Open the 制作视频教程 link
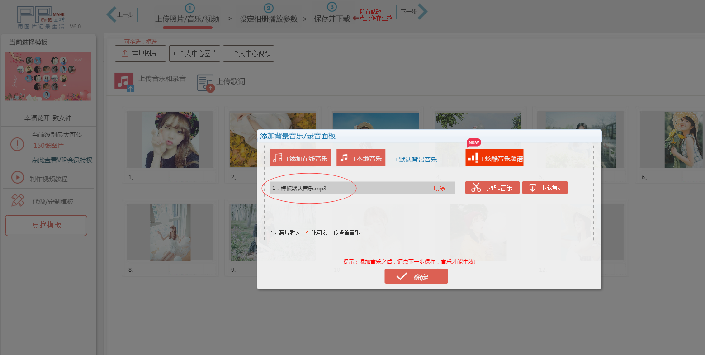 [48, 179]
